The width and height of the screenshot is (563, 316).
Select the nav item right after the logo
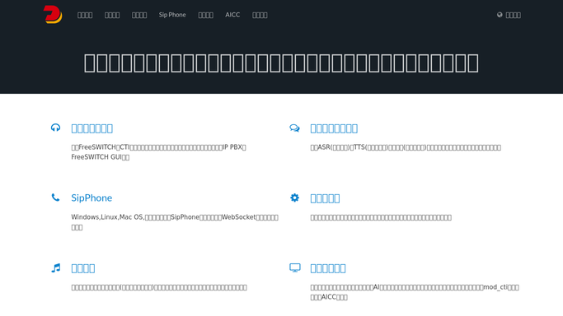point(85,15)
